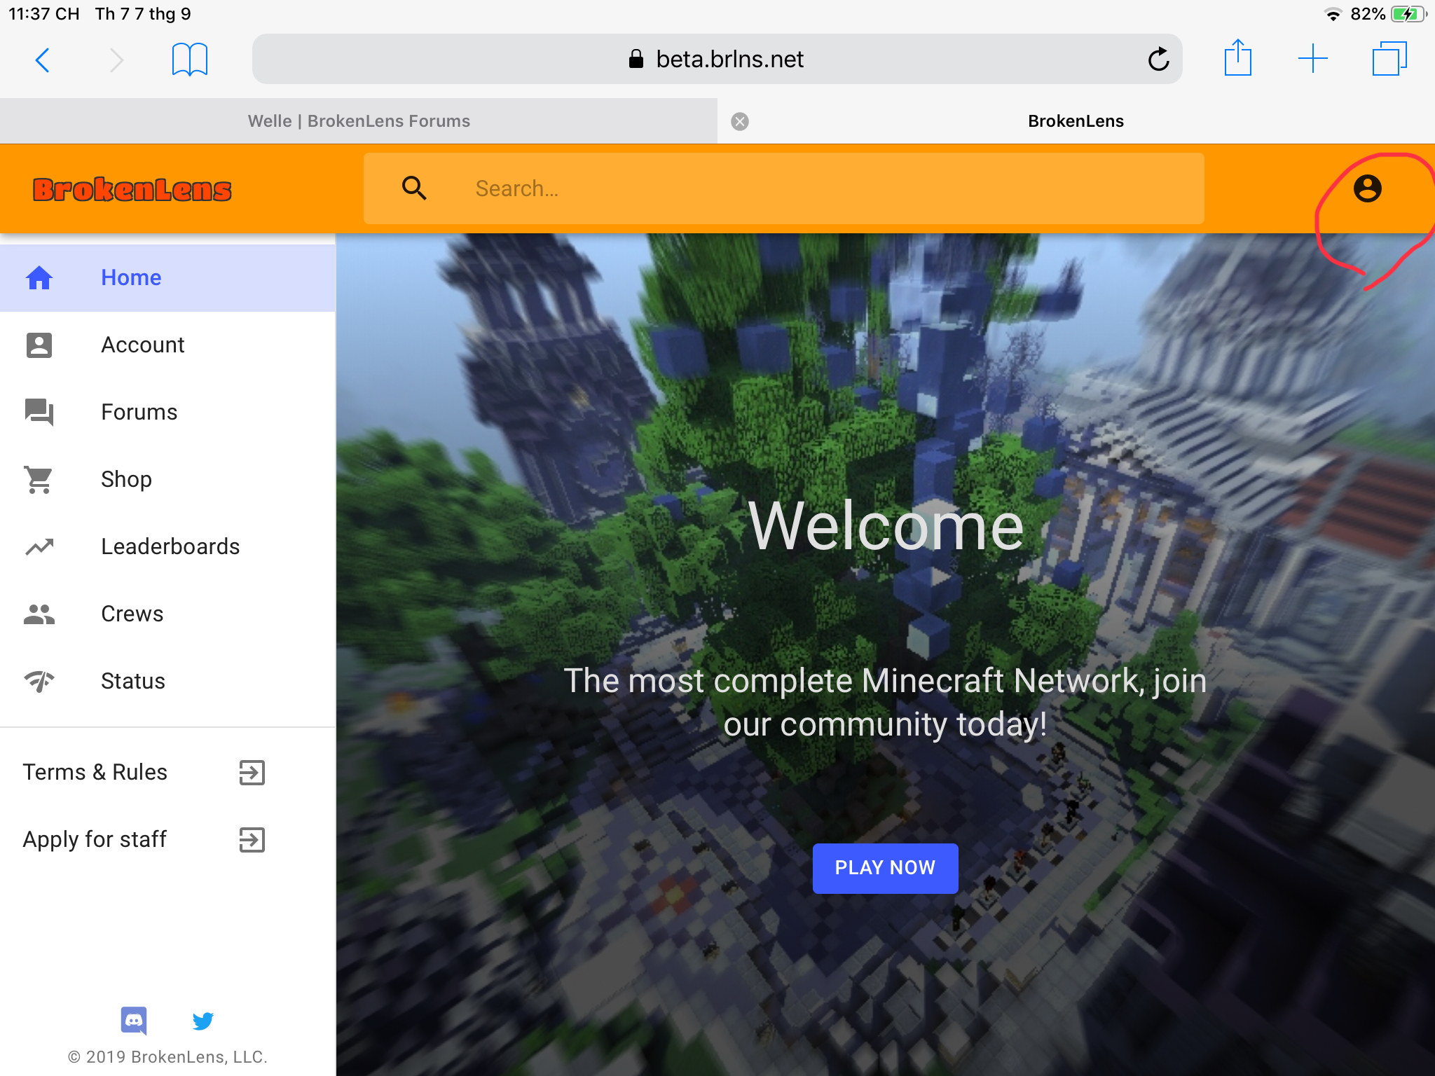Click external icon beside Apply for staff
The image size is (1435, 1076).
(252, 840)
